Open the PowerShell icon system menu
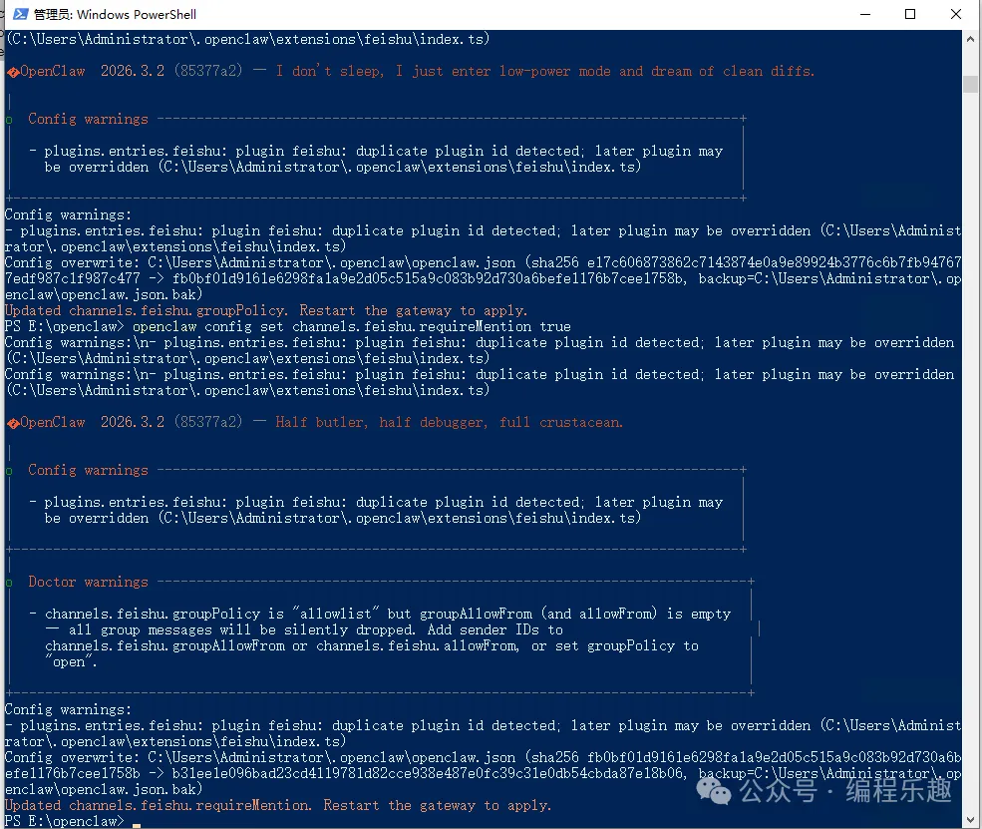Screen dimensions: 982x829 (x=20, y=14)
